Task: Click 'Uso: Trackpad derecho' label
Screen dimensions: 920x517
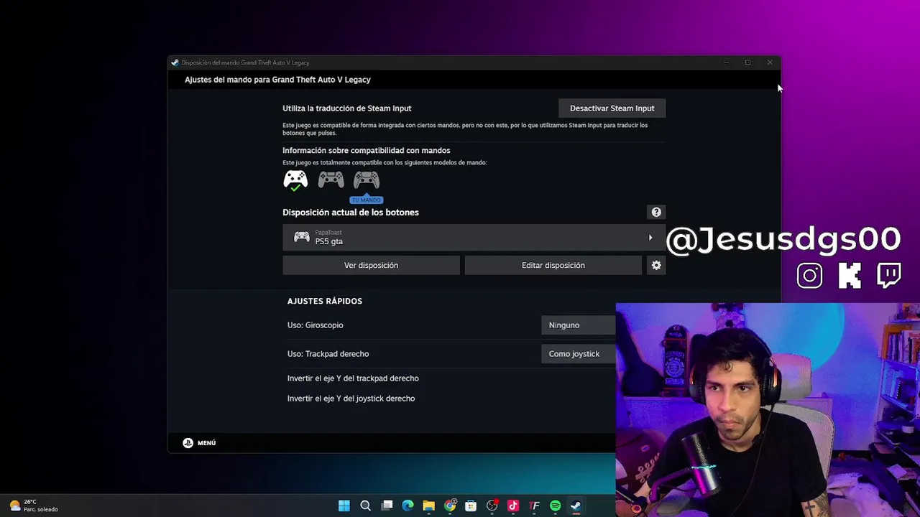Action: (x=328, y=354)
